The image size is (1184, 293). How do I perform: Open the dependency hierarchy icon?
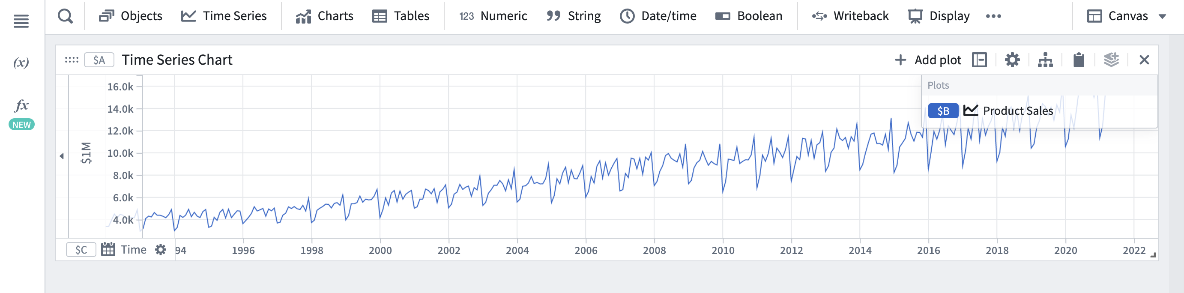coord(1045,60)
